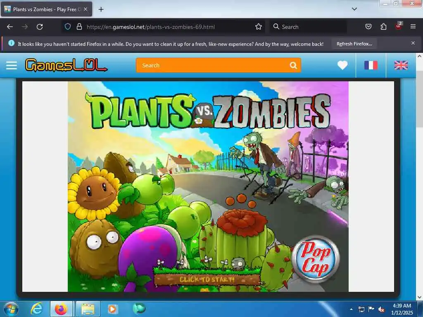Open a new tab with plus button
The image size is (423, 317).
click(101, 9)
